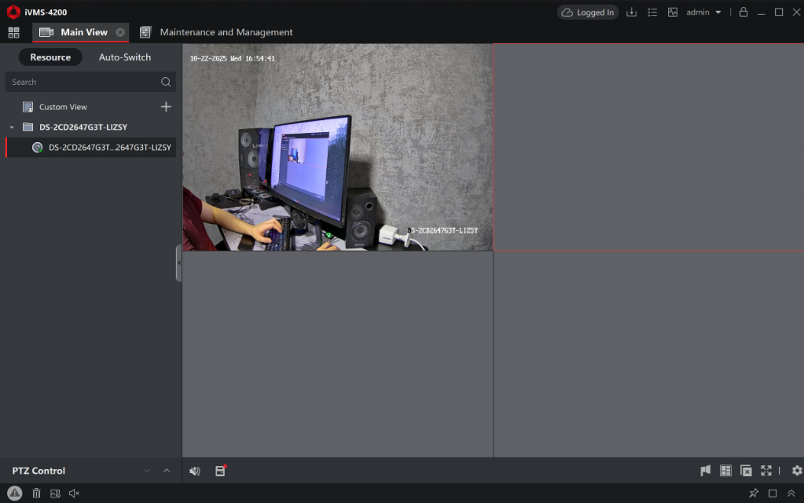Select camera DS-2CD2647G3T...2647G3T-LIZSY channel
The image size is (804, 503).
90,148
